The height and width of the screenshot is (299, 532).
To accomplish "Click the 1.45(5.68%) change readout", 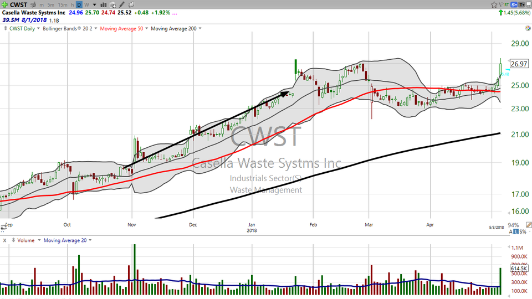I will pos(516,13).
